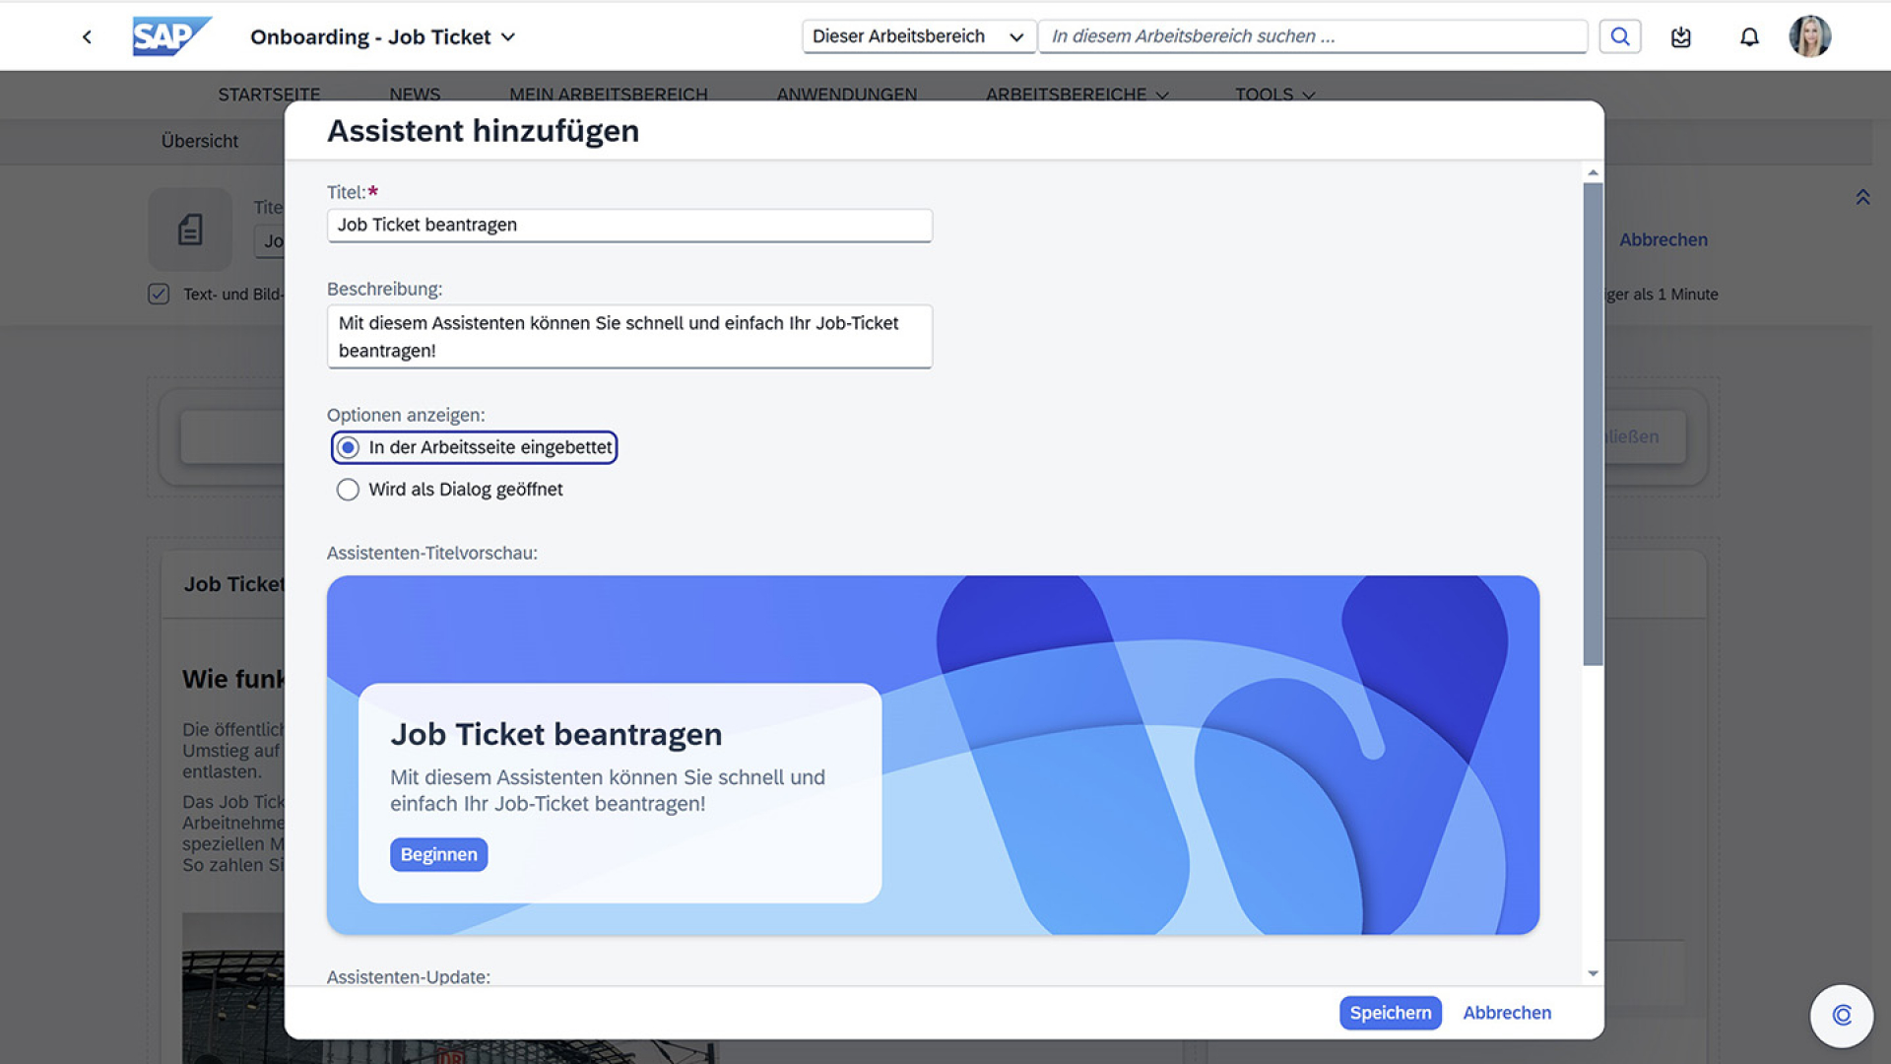Screen dimensions: 1891x1064
Task: Click the search magnifier icon
Action: pos(1619,36)
